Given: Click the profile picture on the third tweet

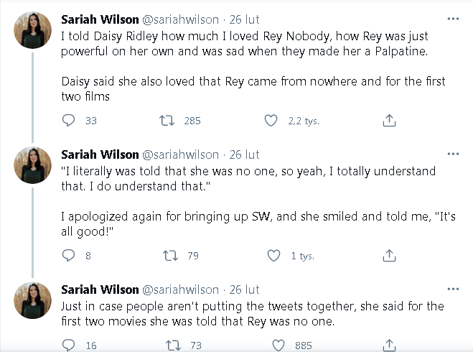Looking at the screenshot, I should click(x=33, y=300).
